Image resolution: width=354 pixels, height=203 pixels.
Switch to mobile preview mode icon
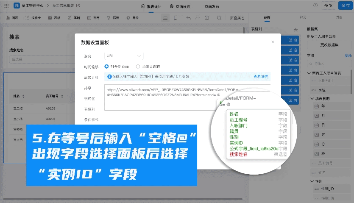click(x=176, y=18)
